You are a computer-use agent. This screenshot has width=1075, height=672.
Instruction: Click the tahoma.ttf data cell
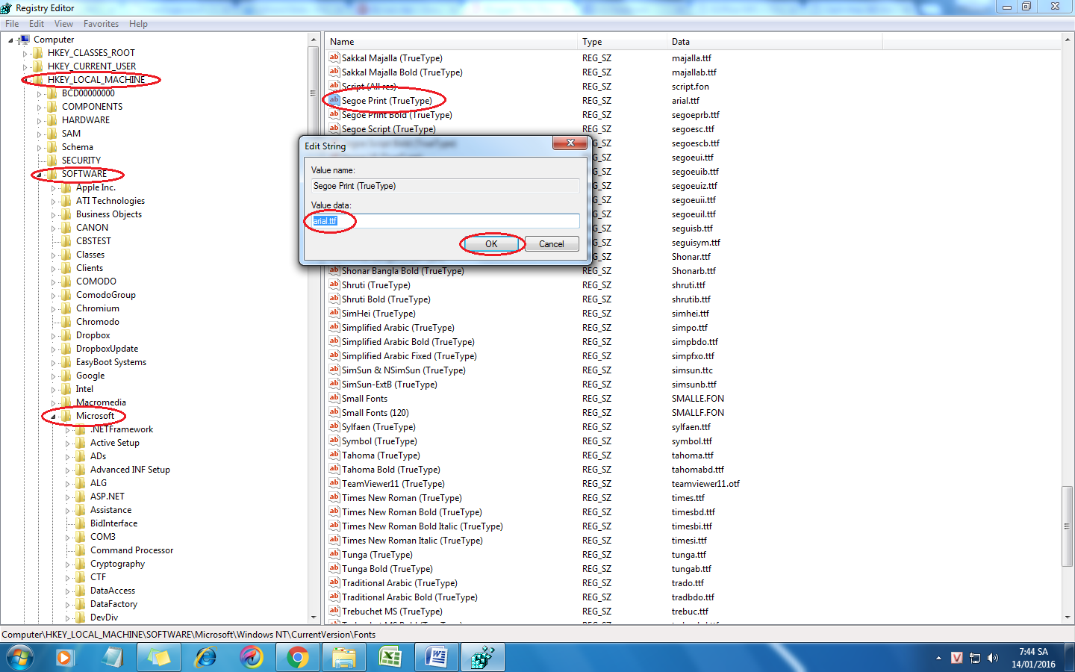click(692, 455)
